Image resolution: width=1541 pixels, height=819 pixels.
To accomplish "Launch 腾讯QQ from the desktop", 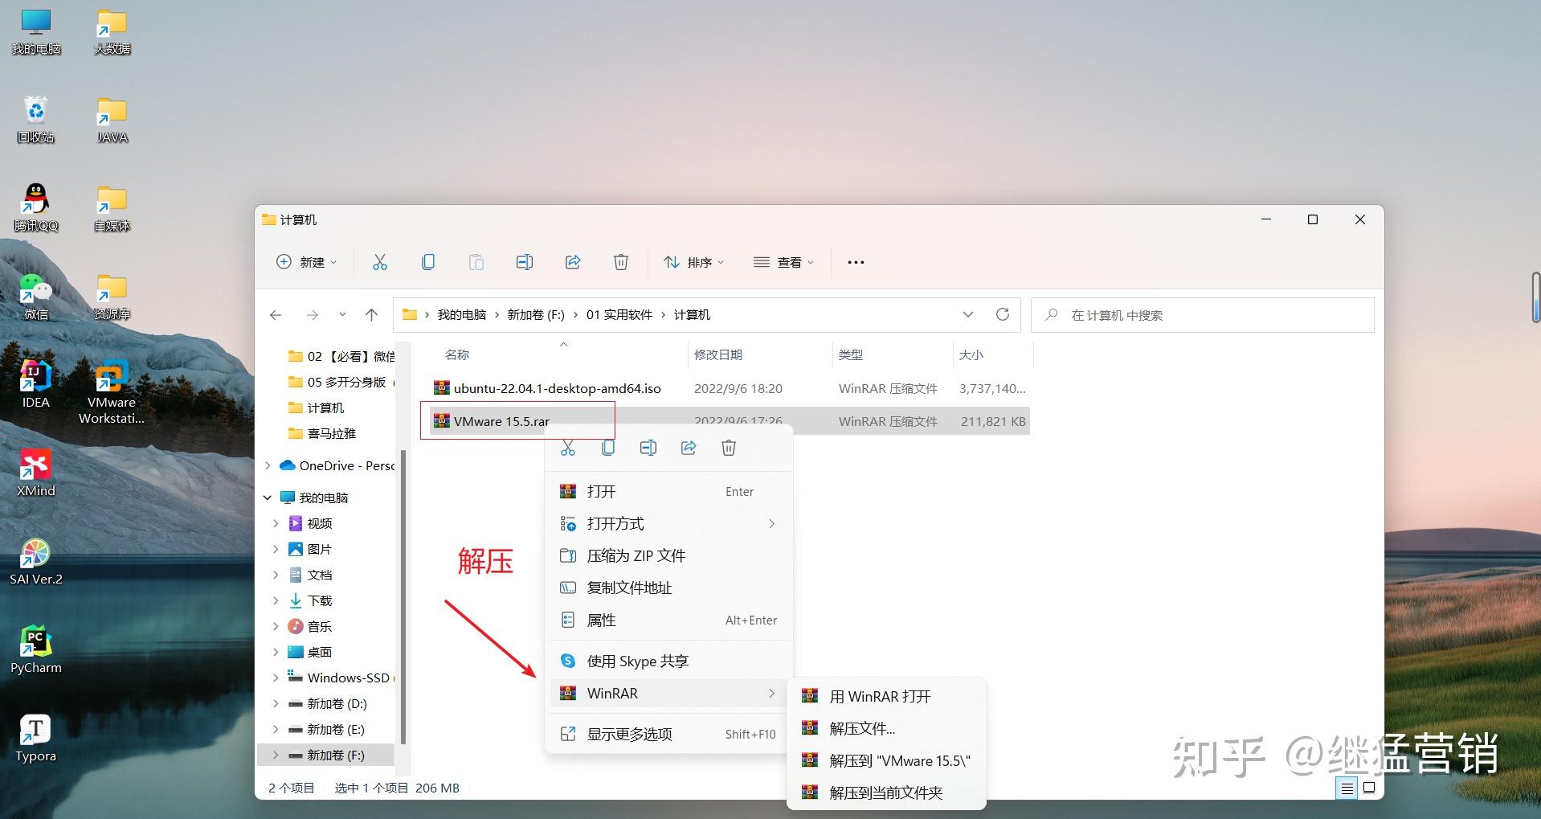I will pos(36,208).
